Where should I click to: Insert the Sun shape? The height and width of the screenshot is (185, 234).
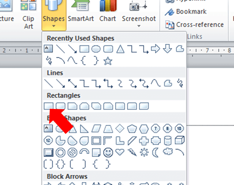click(x=143, y=152)
